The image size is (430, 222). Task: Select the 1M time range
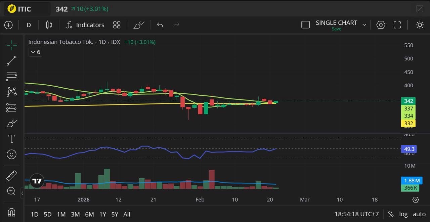(x=61, y=214)
